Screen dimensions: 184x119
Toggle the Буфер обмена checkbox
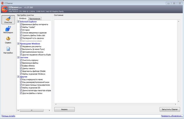(x=21, y=66)
